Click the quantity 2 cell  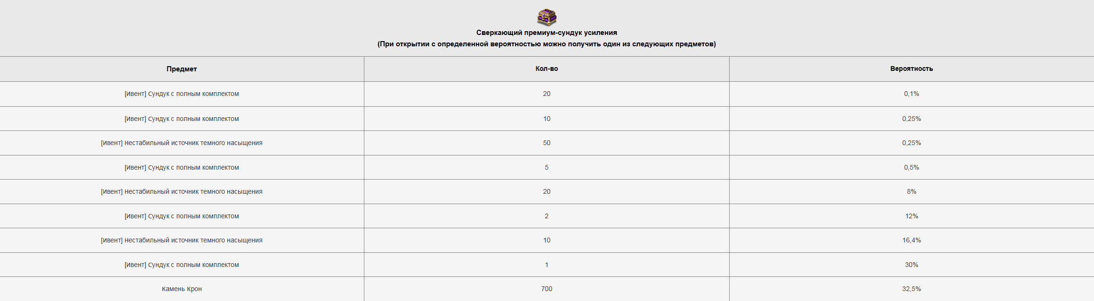(x=547, y=216)
